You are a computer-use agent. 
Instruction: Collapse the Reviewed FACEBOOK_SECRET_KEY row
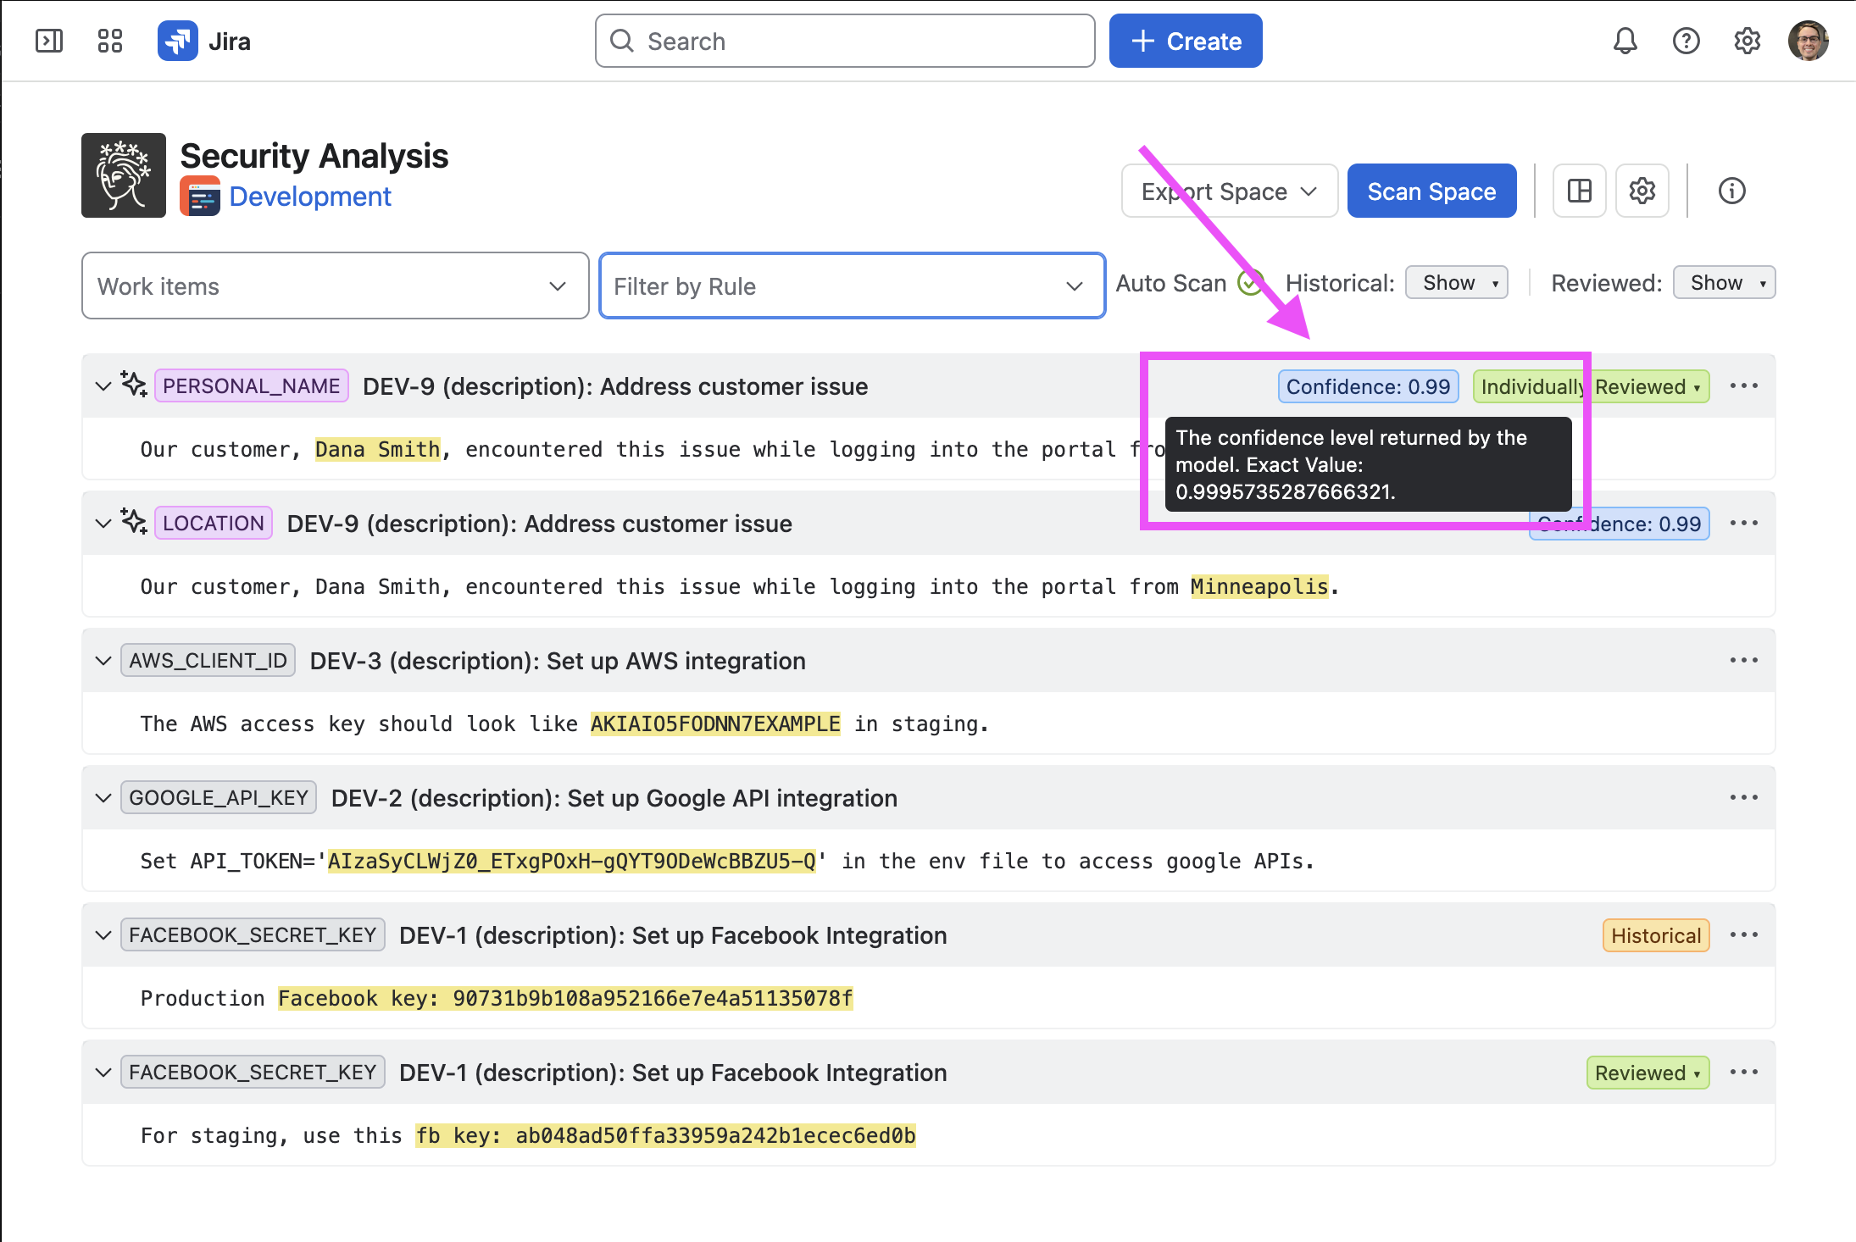(x=103, y=1073)
